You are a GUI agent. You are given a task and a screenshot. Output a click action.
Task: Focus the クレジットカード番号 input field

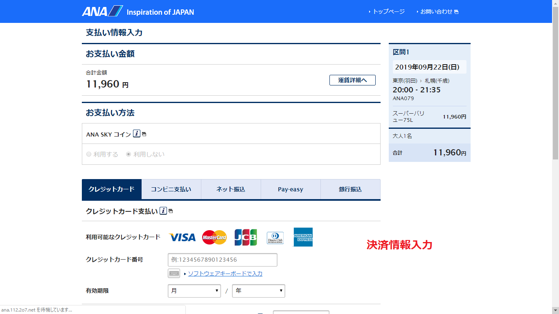pos(223,260)
